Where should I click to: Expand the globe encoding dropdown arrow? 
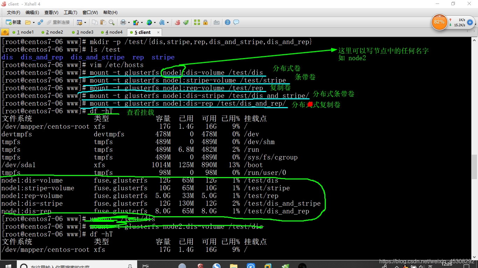click(x=155, y=22)
